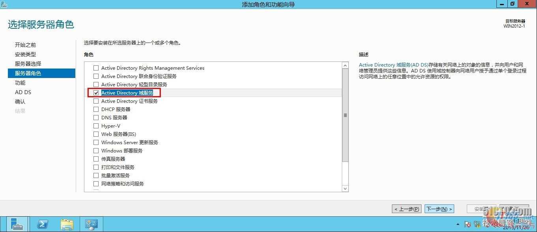Open the Action Center flag icon in tray
This screenshot has width=537, height=232.
(x=468, y=224)
